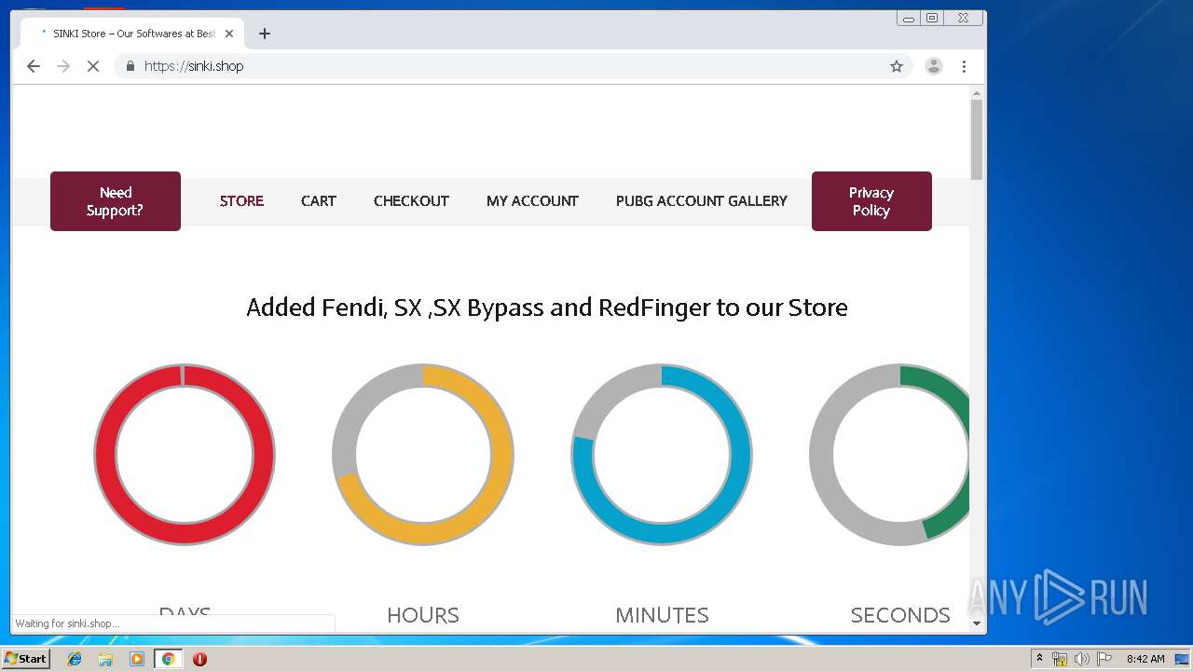Select the SINKI Store browser tab
Viewport: 1193px width, 671px height.
pyautogui.click(x=133, y=34)
